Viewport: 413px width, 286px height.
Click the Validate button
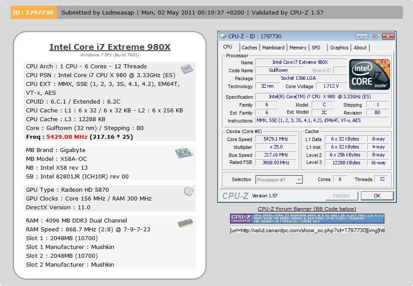tap(341, 196)
